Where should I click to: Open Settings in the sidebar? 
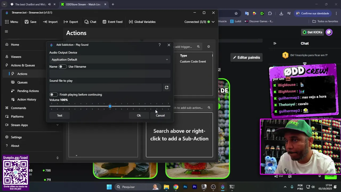point(16,137)
